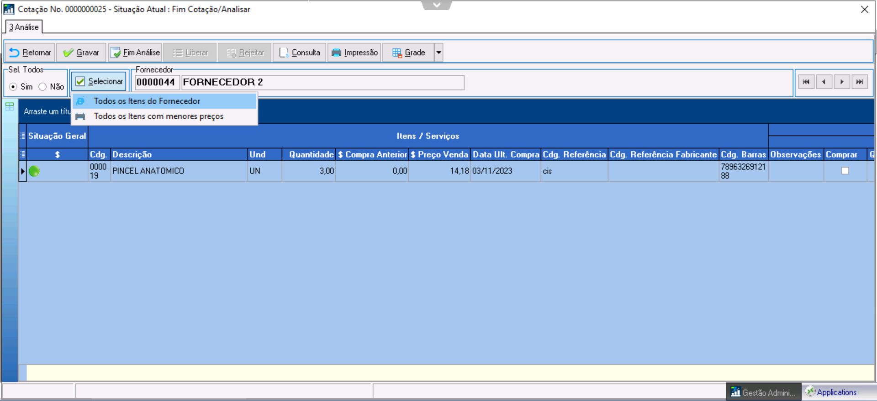Screen dimensions: 877x401
Task: Open Gestão Admini... in the taskbar
Action: pyautogui.click(x=764, y=392)
